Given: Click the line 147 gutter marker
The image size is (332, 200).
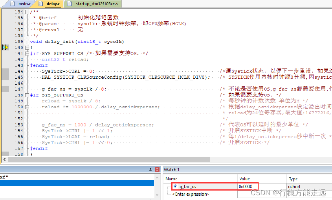Looking at the screenshot, I should [5, 89].
